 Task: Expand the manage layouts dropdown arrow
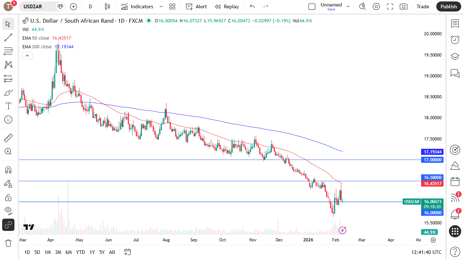click(348, 6)
